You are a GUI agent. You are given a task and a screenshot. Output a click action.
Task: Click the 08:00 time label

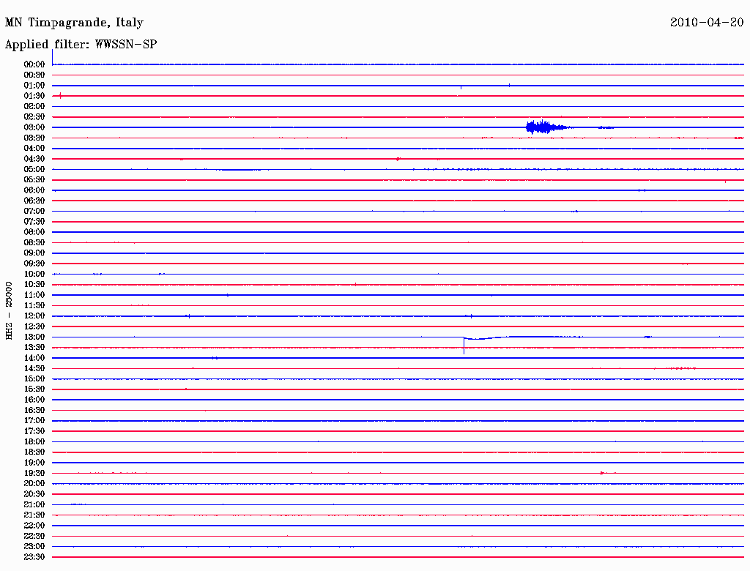click(x=34, y=232)
